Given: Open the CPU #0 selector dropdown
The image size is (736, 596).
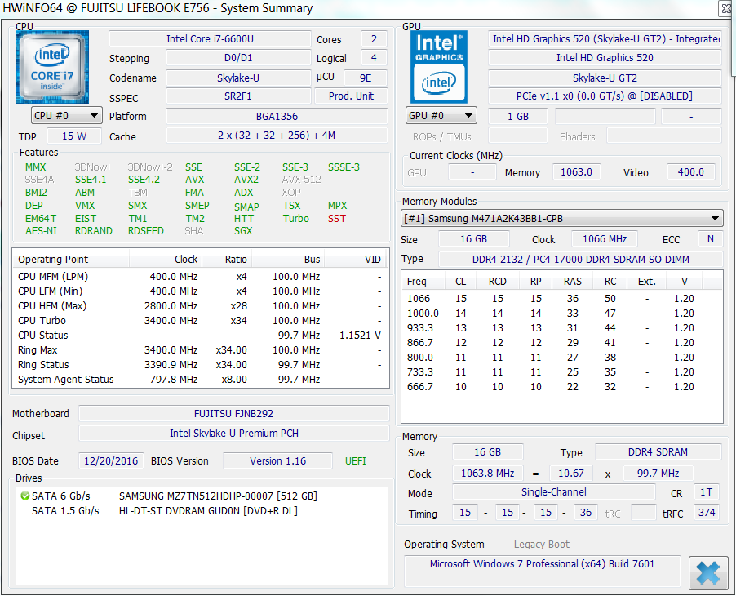Looking at the screenshot, I should pyautogui.click(x=67, y=116).
